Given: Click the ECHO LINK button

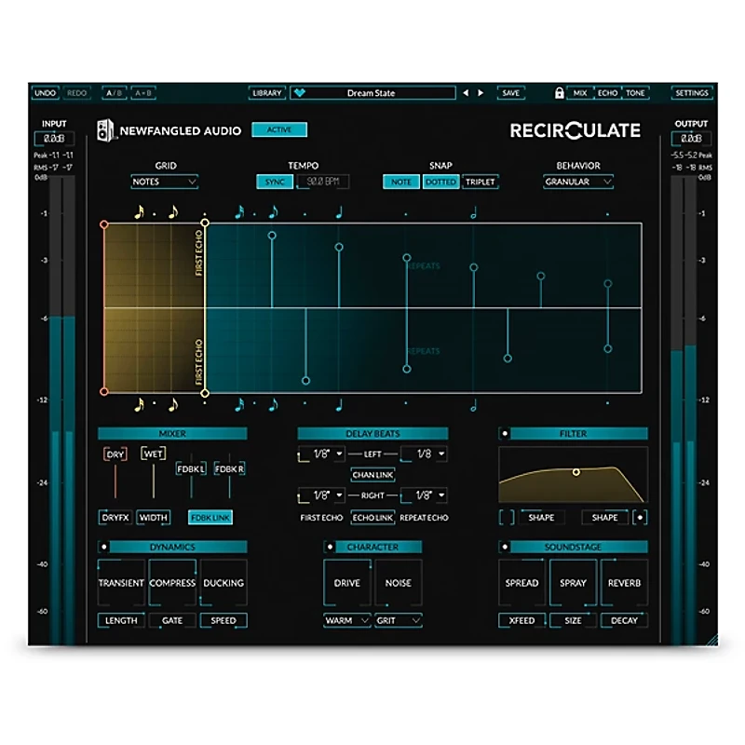Looking at the screenshot, I should (x=373, y=518).
